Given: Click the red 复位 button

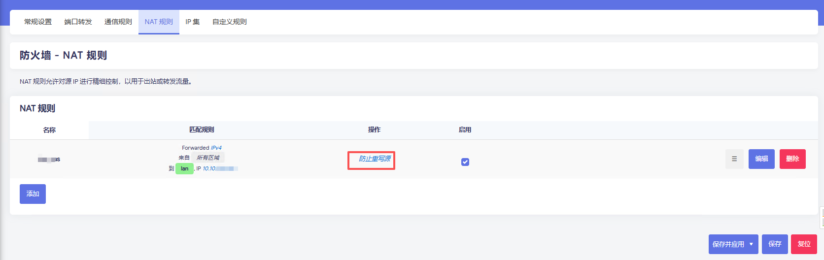Looking at the screenshot, I should [804, 244].
